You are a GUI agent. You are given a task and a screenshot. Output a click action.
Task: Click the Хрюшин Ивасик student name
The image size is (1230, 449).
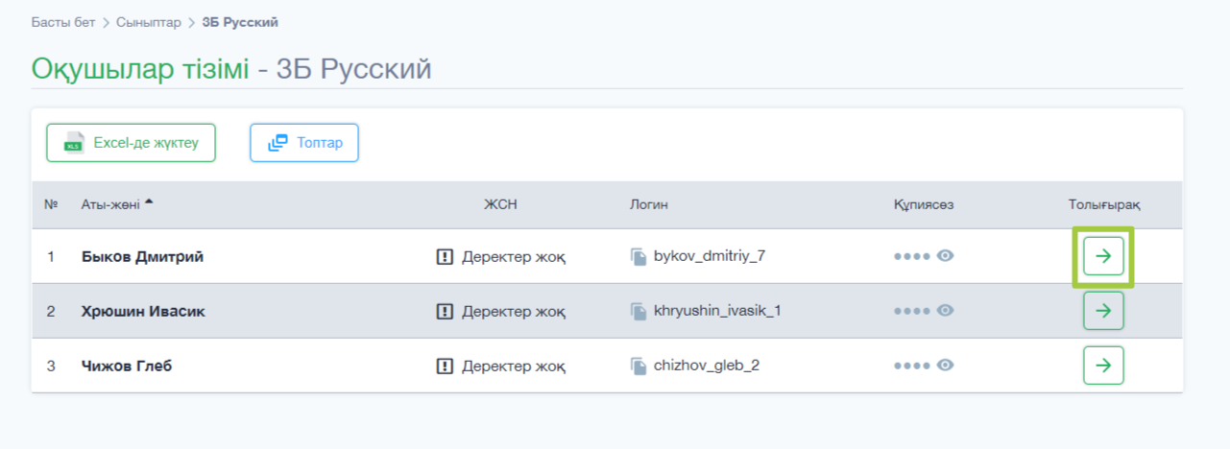tap(143, 311)
